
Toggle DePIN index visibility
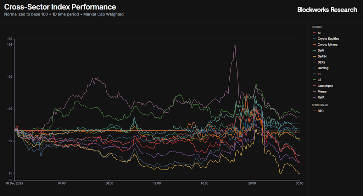(322, 57)
